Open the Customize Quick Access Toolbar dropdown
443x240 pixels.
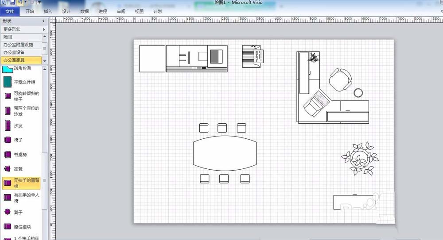(39, 2)
